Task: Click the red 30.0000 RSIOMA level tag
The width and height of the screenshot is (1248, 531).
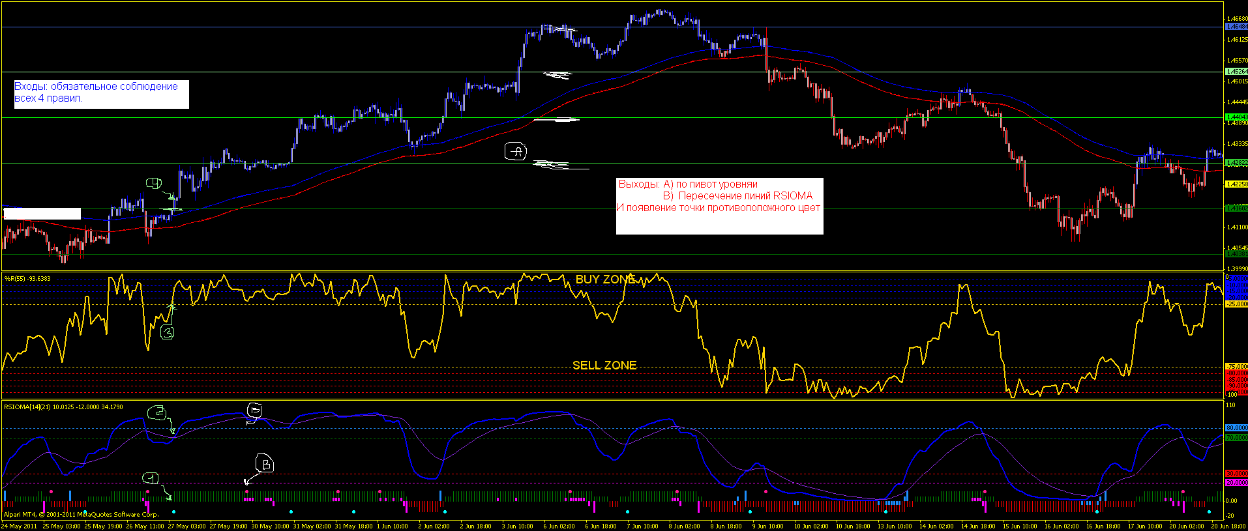Action: pyautogui.click(x=1237, y=474)
